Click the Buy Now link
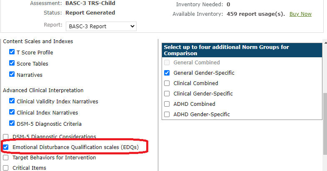The height and width of the screenshot is (171, 327). [x=300, y=14]
